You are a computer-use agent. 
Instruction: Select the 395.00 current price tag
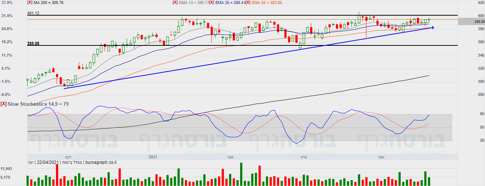[x=471, y=22]
